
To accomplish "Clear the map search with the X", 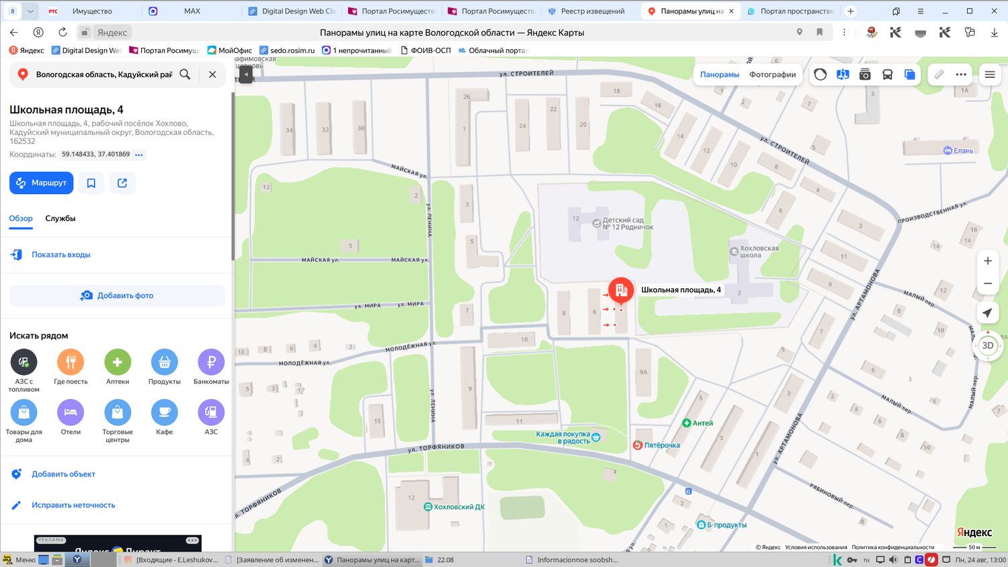I will click(212, 75).
